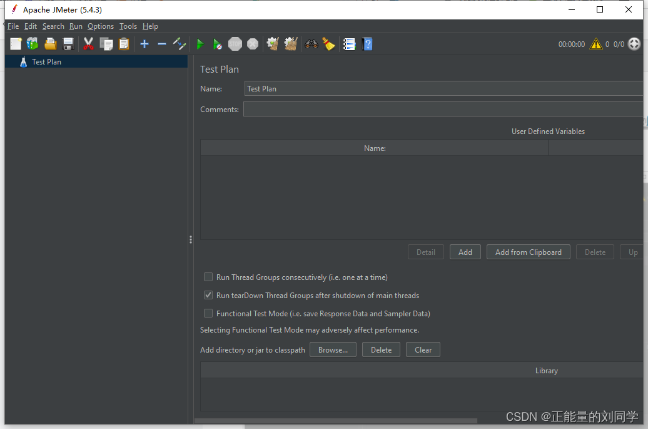
Task: Click the Stop test icon
Action: (235, 44)
